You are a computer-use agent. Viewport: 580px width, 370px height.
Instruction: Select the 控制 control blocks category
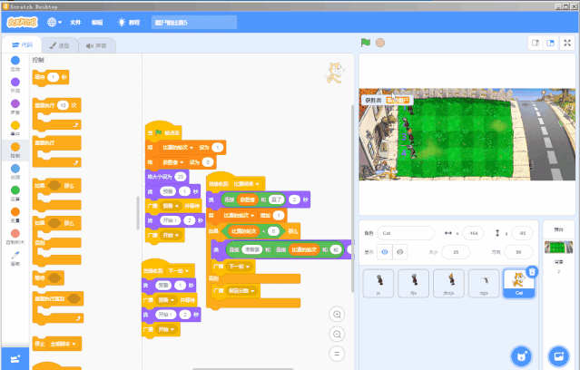tap(15, 147)
